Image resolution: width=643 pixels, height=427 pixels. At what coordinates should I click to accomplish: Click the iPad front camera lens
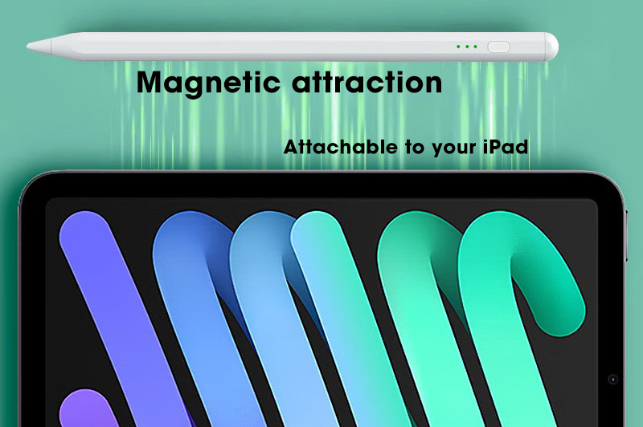point(612,380)
